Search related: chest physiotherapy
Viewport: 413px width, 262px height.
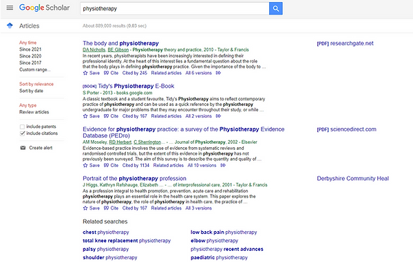click(x=106, y=232)
